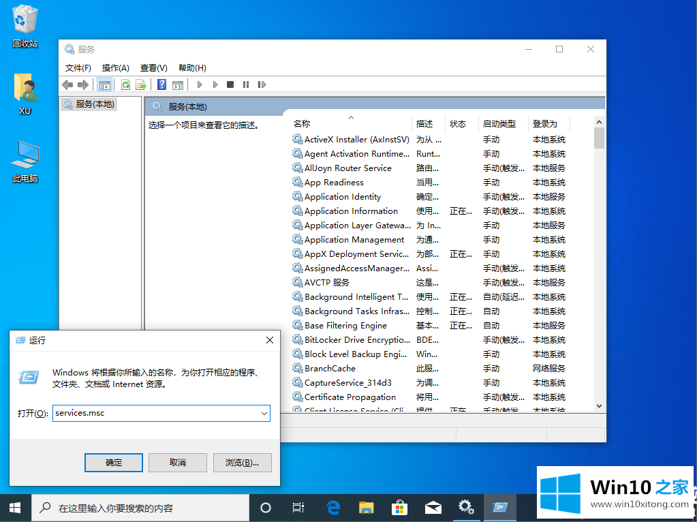697x522 pixels.
Task: Open the Recycle Bin desktop icon
Action: (x=25, y=26)
